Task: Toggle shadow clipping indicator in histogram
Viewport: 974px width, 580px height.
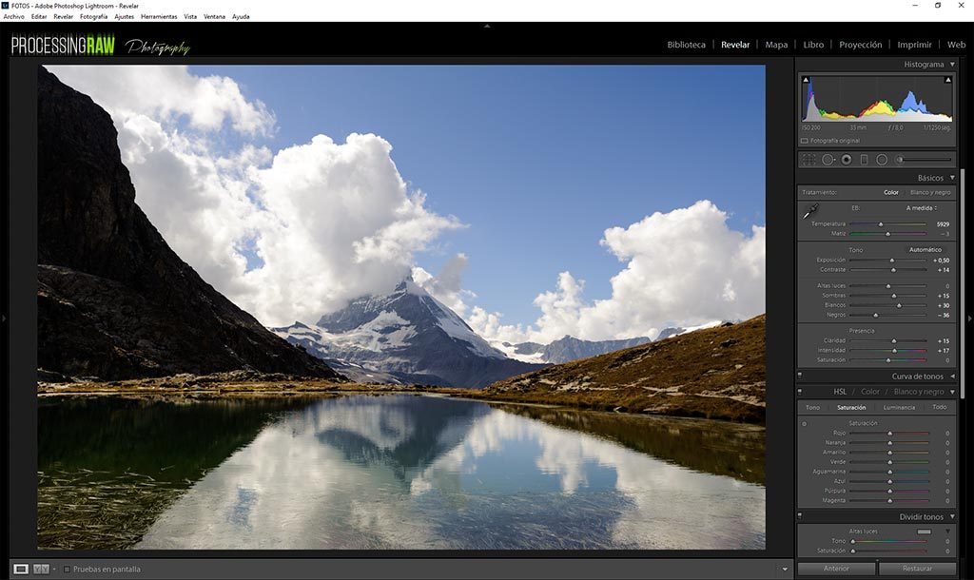Action: [x=806, y=80]
